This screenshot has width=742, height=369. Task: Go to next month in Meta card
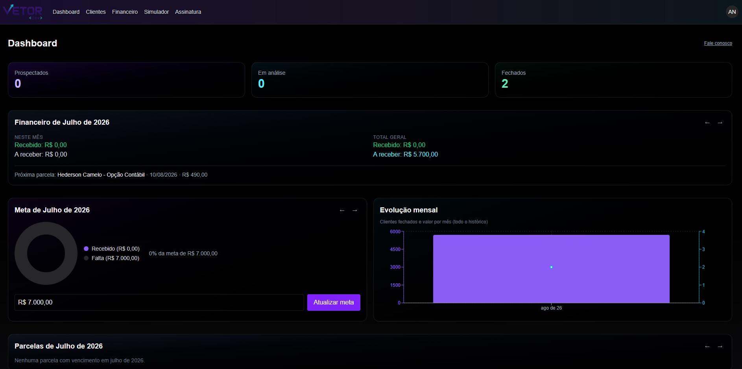pyautogui.click(x=354, y=210)
